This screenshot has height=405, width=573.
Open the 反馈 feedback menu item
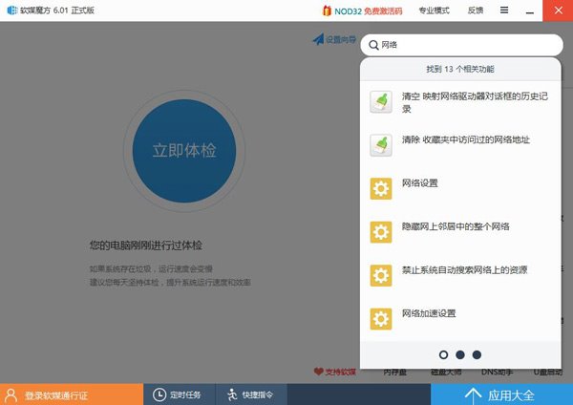475,10
